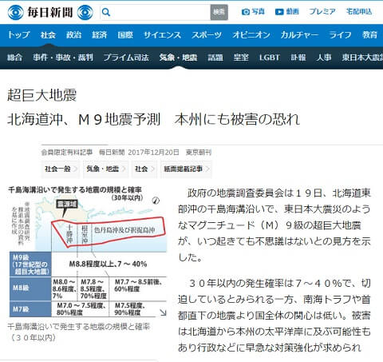Open the 宅配申込 delivery subscription link
The height and width of the screenshot is (362, 383).
[359, 11]
